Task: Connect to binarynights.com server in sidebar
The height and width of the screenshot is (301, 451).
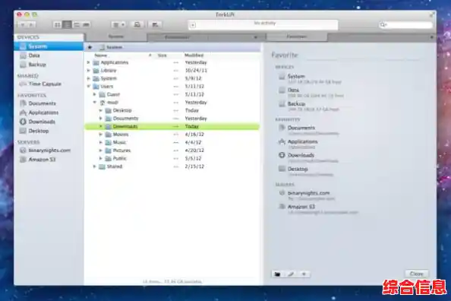Action: [x=49, y=150]
